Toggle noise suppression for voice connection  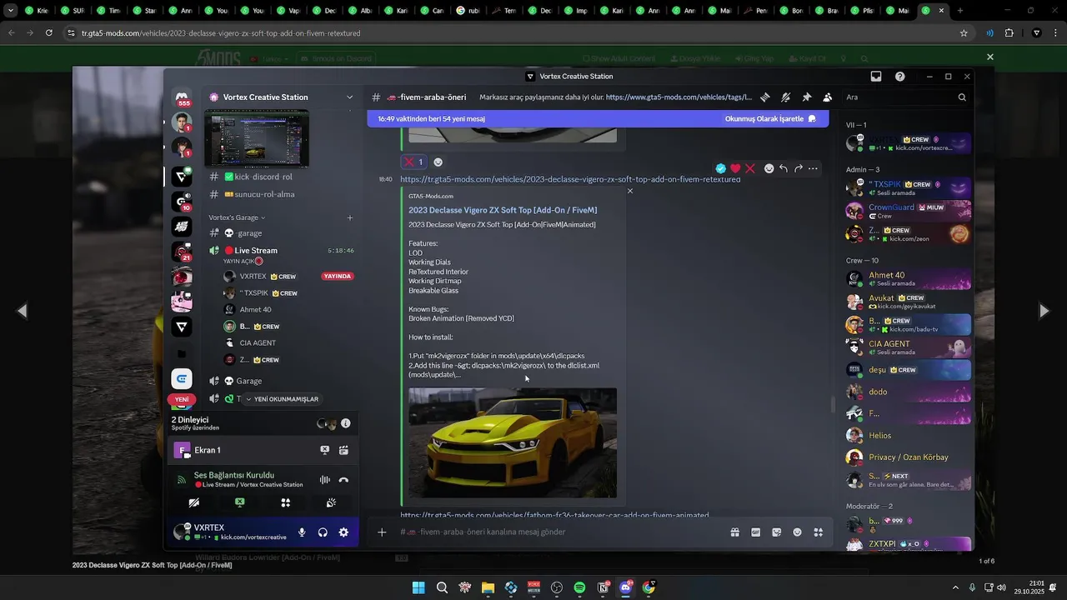(x=325, y=480)
